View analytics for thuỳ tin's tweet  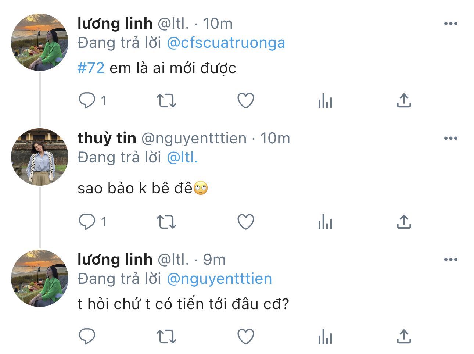pos(325,222)
